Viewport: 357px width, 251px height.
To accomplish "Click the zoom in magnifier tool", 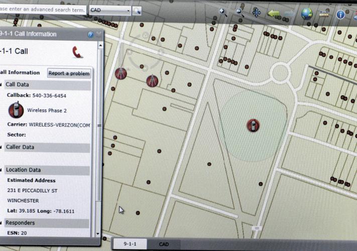I will tap(223, 12).
